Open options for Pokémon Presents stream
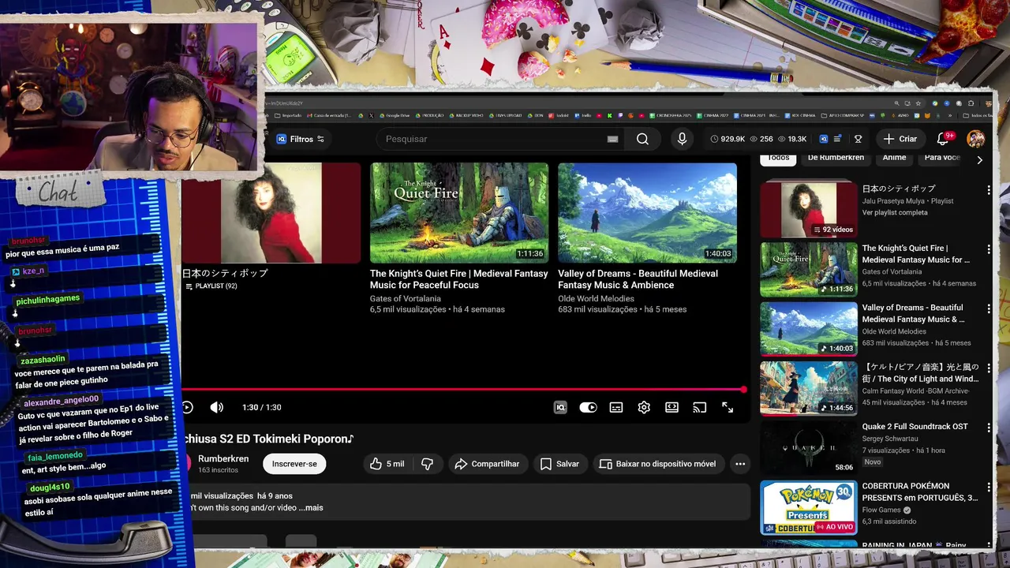Image resolution: width=1010 pixels, height=568 pixels. 988,487
